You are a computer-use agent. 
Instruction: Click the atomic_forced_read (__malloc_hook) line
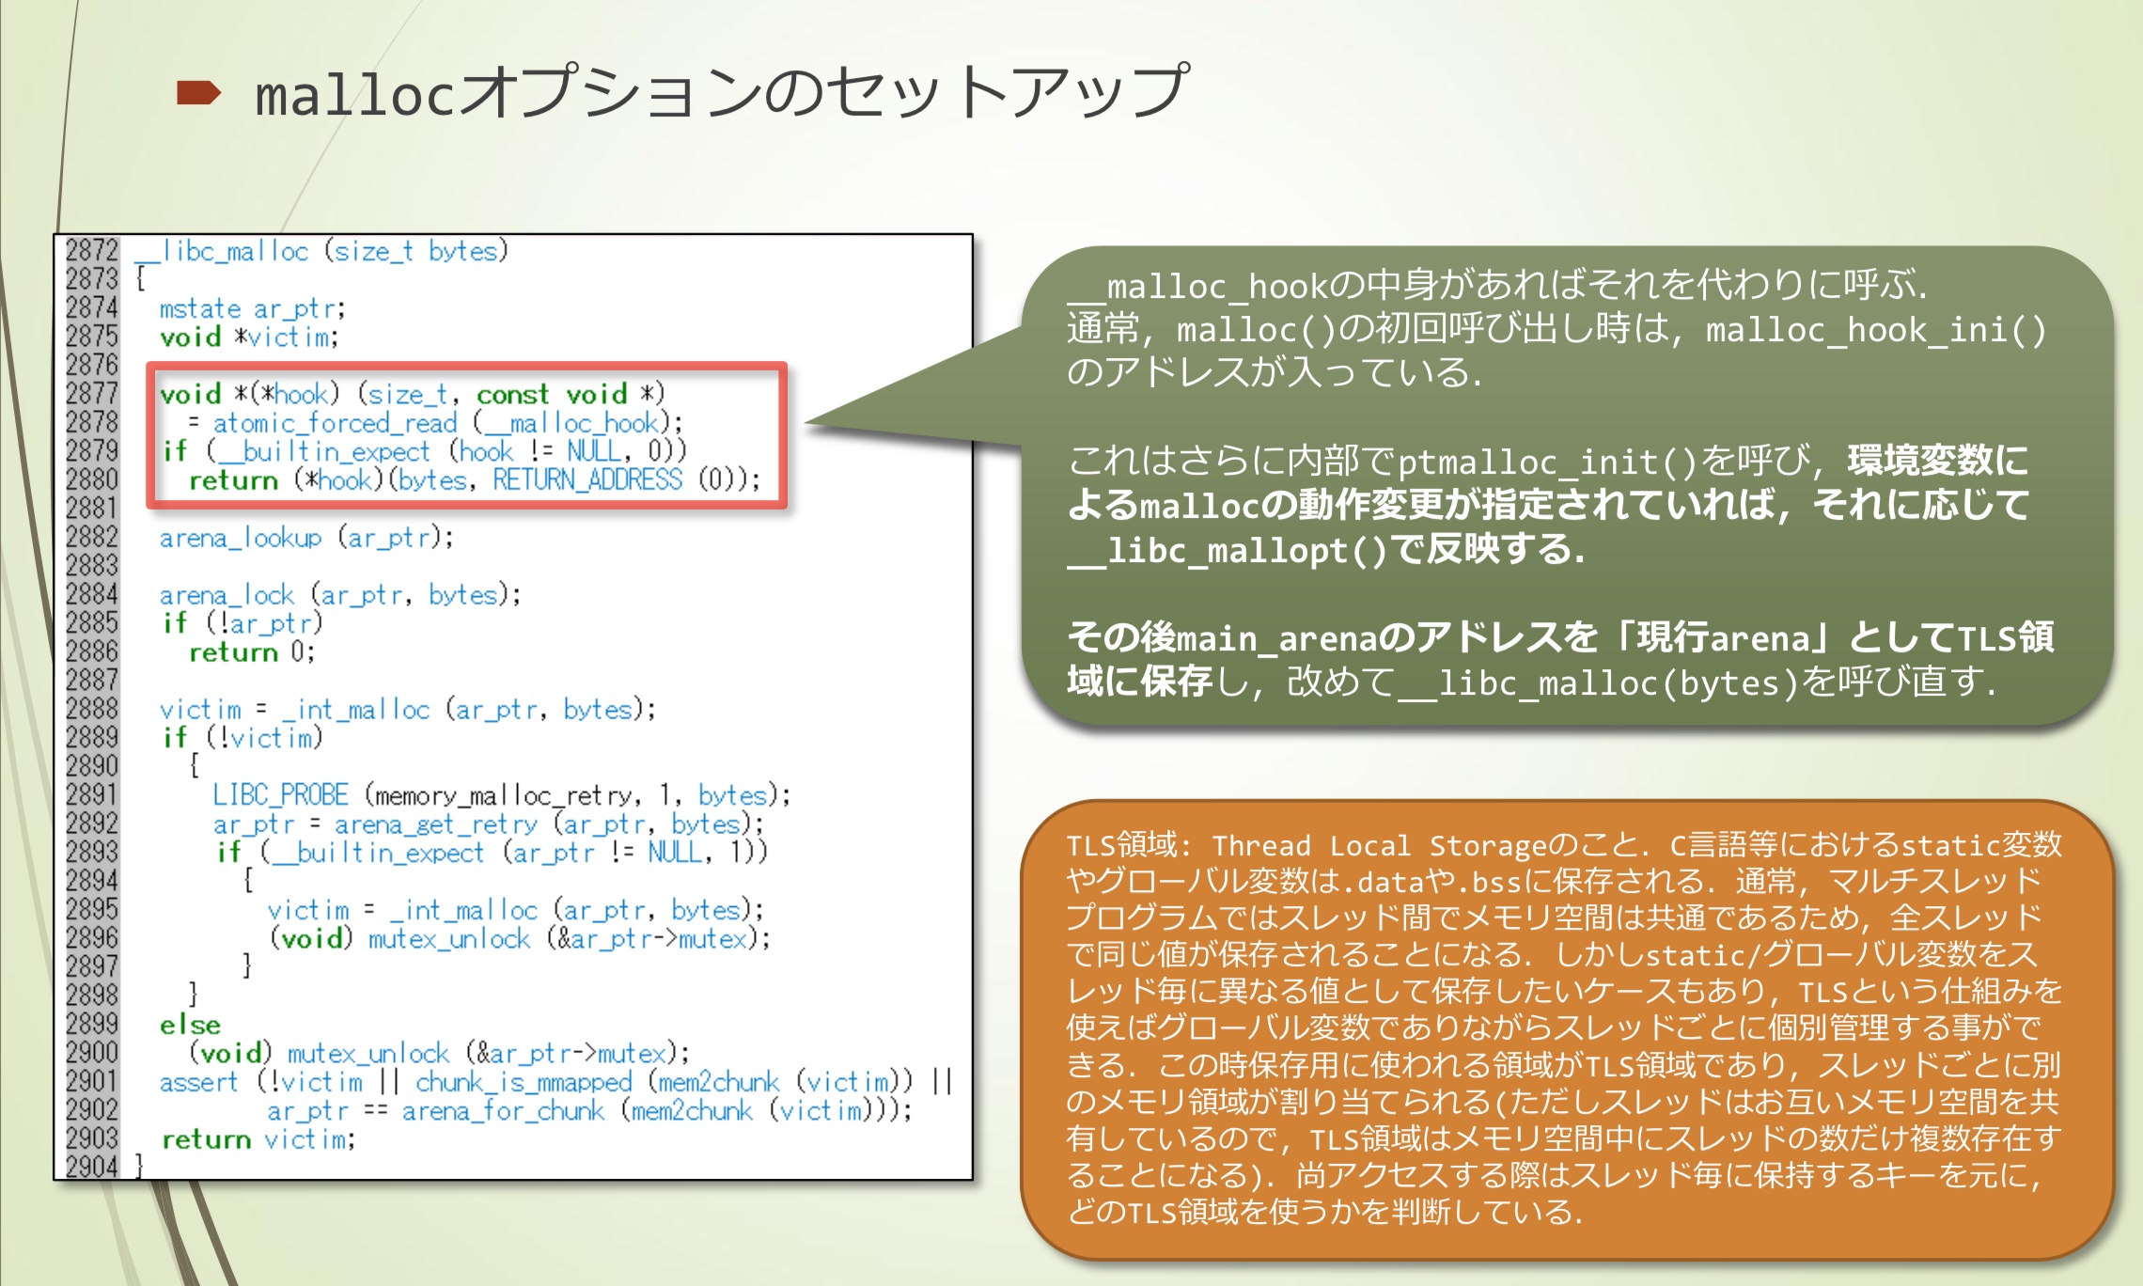click(434, 423)
